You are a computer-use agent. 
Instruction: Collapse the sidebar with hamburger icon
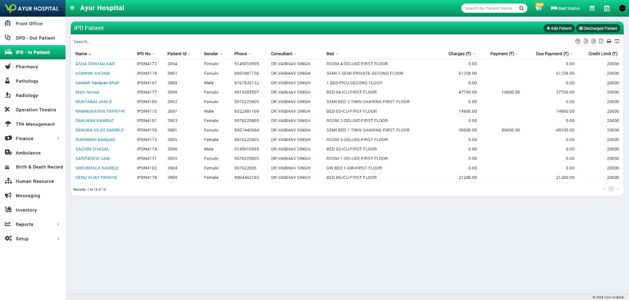(72, 8)
